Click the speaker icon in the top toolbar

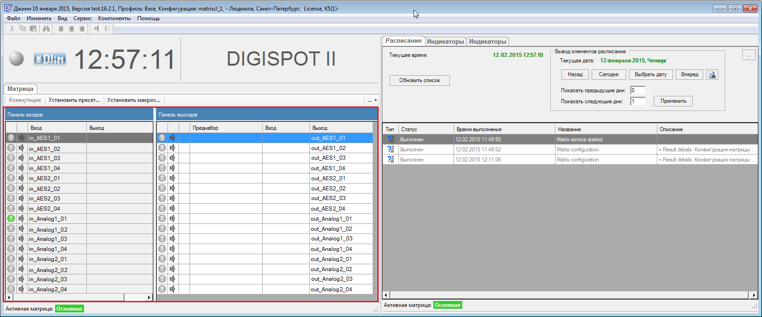pos(97,28)
